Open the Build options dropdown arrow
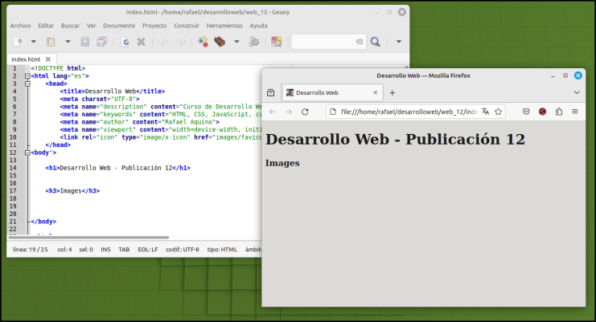Viewport: 596px width, 322px height. coord(236,42)
